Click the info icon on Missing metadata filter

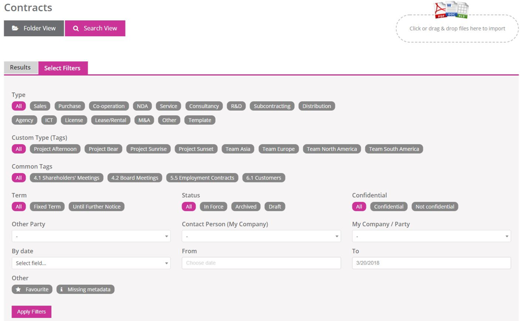coord(61,289)
